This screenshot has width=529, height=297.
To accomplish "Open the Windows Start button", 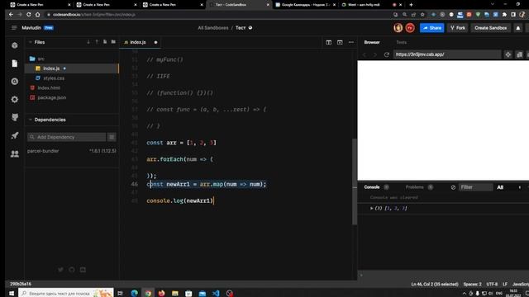I will pos(11,294).
